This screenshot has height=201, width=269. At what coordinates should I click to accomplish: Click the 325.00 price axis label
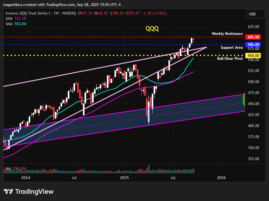coord(253,159)
